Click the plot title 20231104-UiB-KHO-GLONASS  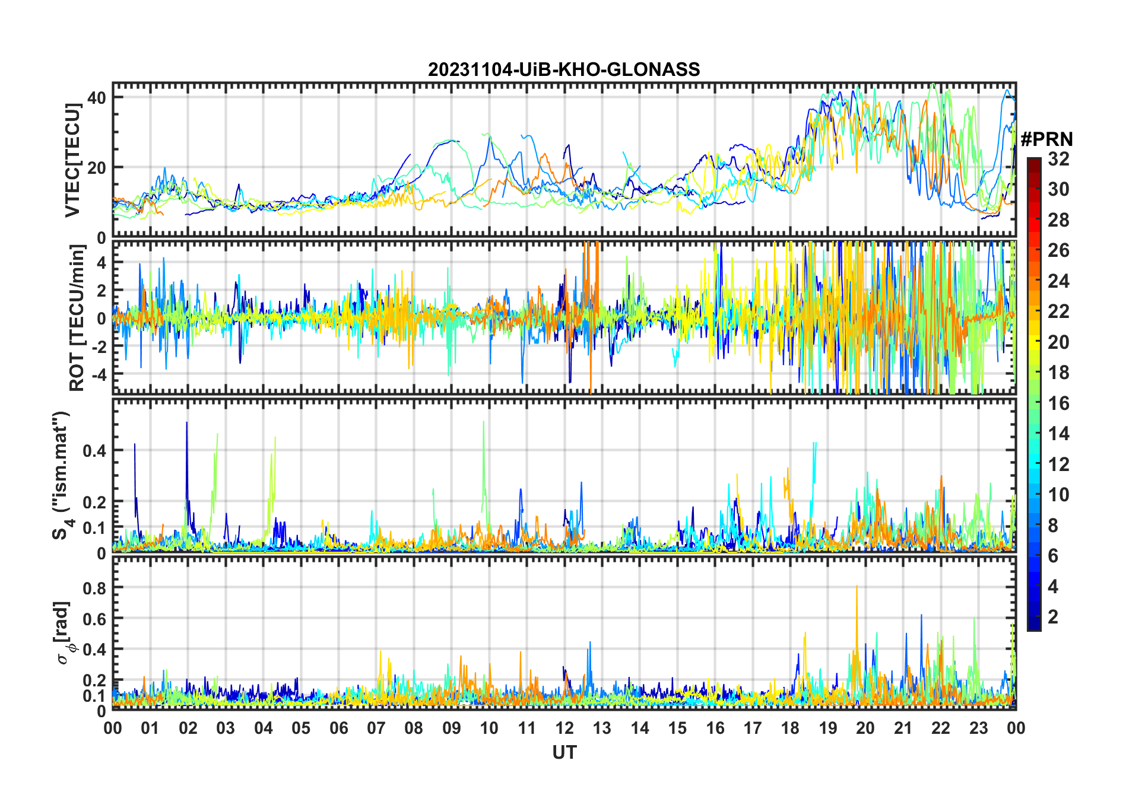(x=564, y=69)
